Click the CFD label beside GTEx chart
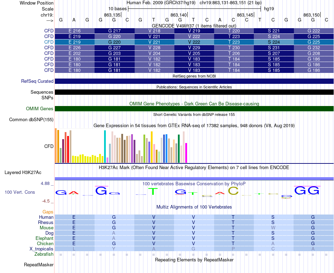 49,146
